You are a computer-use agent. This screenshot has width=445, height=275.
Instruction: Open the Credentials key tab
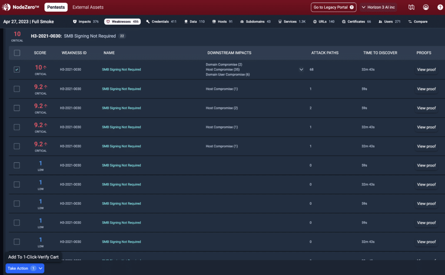click(x=161, y=22)
